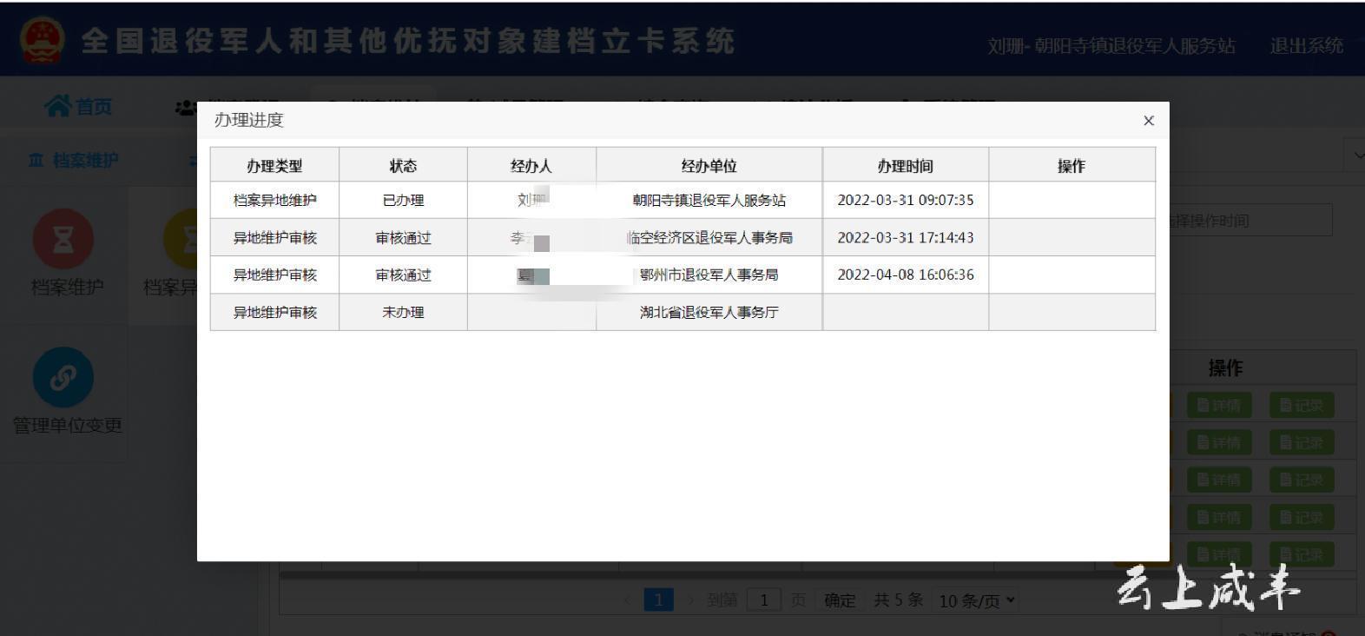Close the 办理进度 dialog with X
1365x636 pixels.
click(1148, 121)
